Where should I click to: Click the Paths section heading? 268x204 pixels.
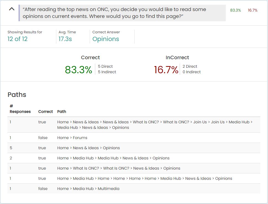[x=17, y=95]
